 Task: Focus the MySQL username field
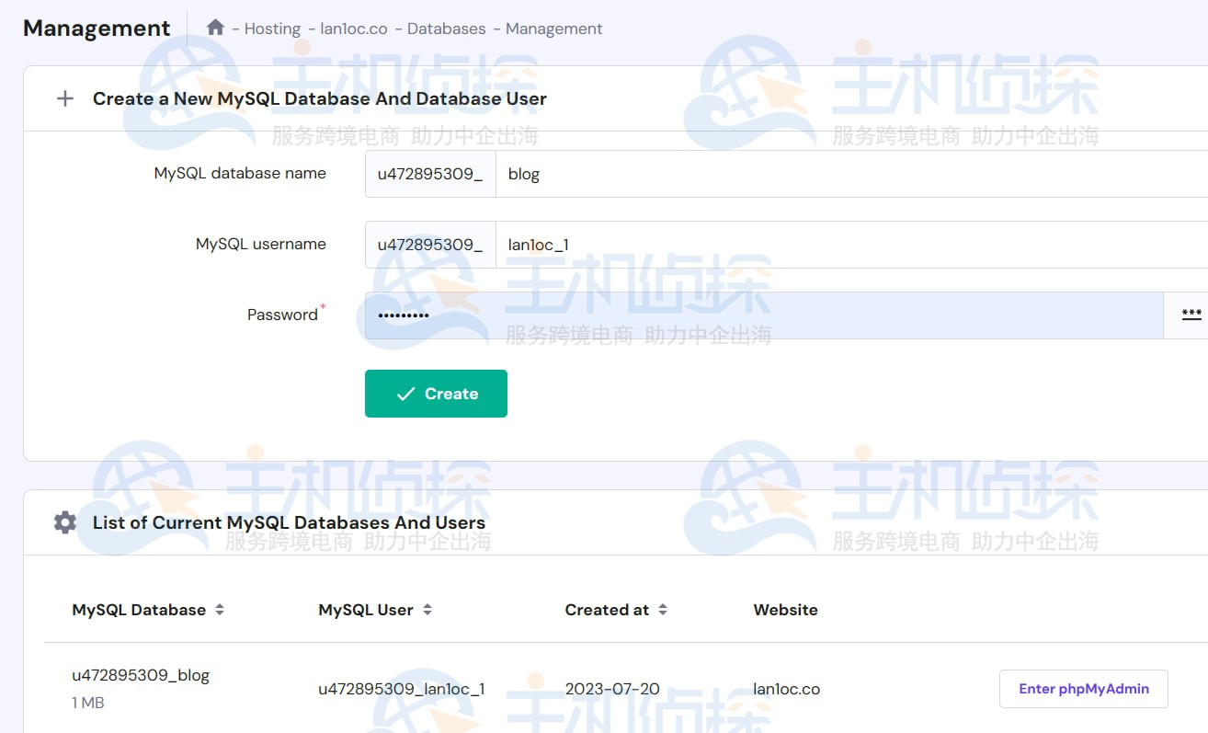pos(851,245)
